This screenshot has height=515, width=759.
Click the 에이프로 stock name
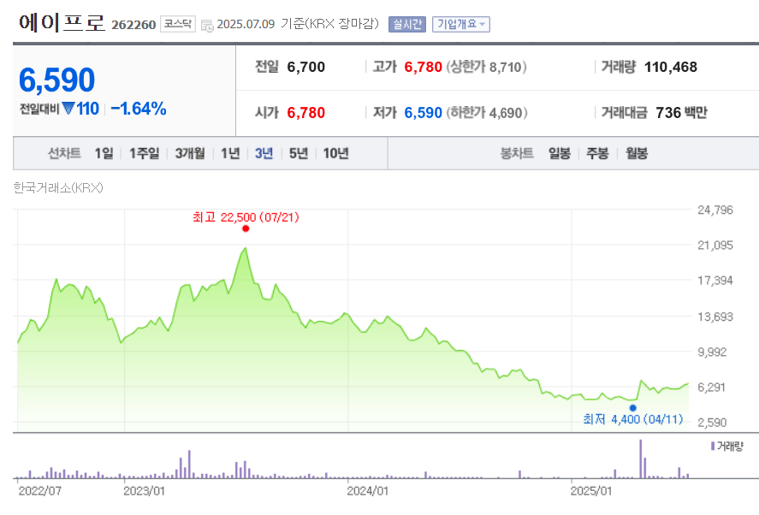pyautogui.click(x=62, y=23)
